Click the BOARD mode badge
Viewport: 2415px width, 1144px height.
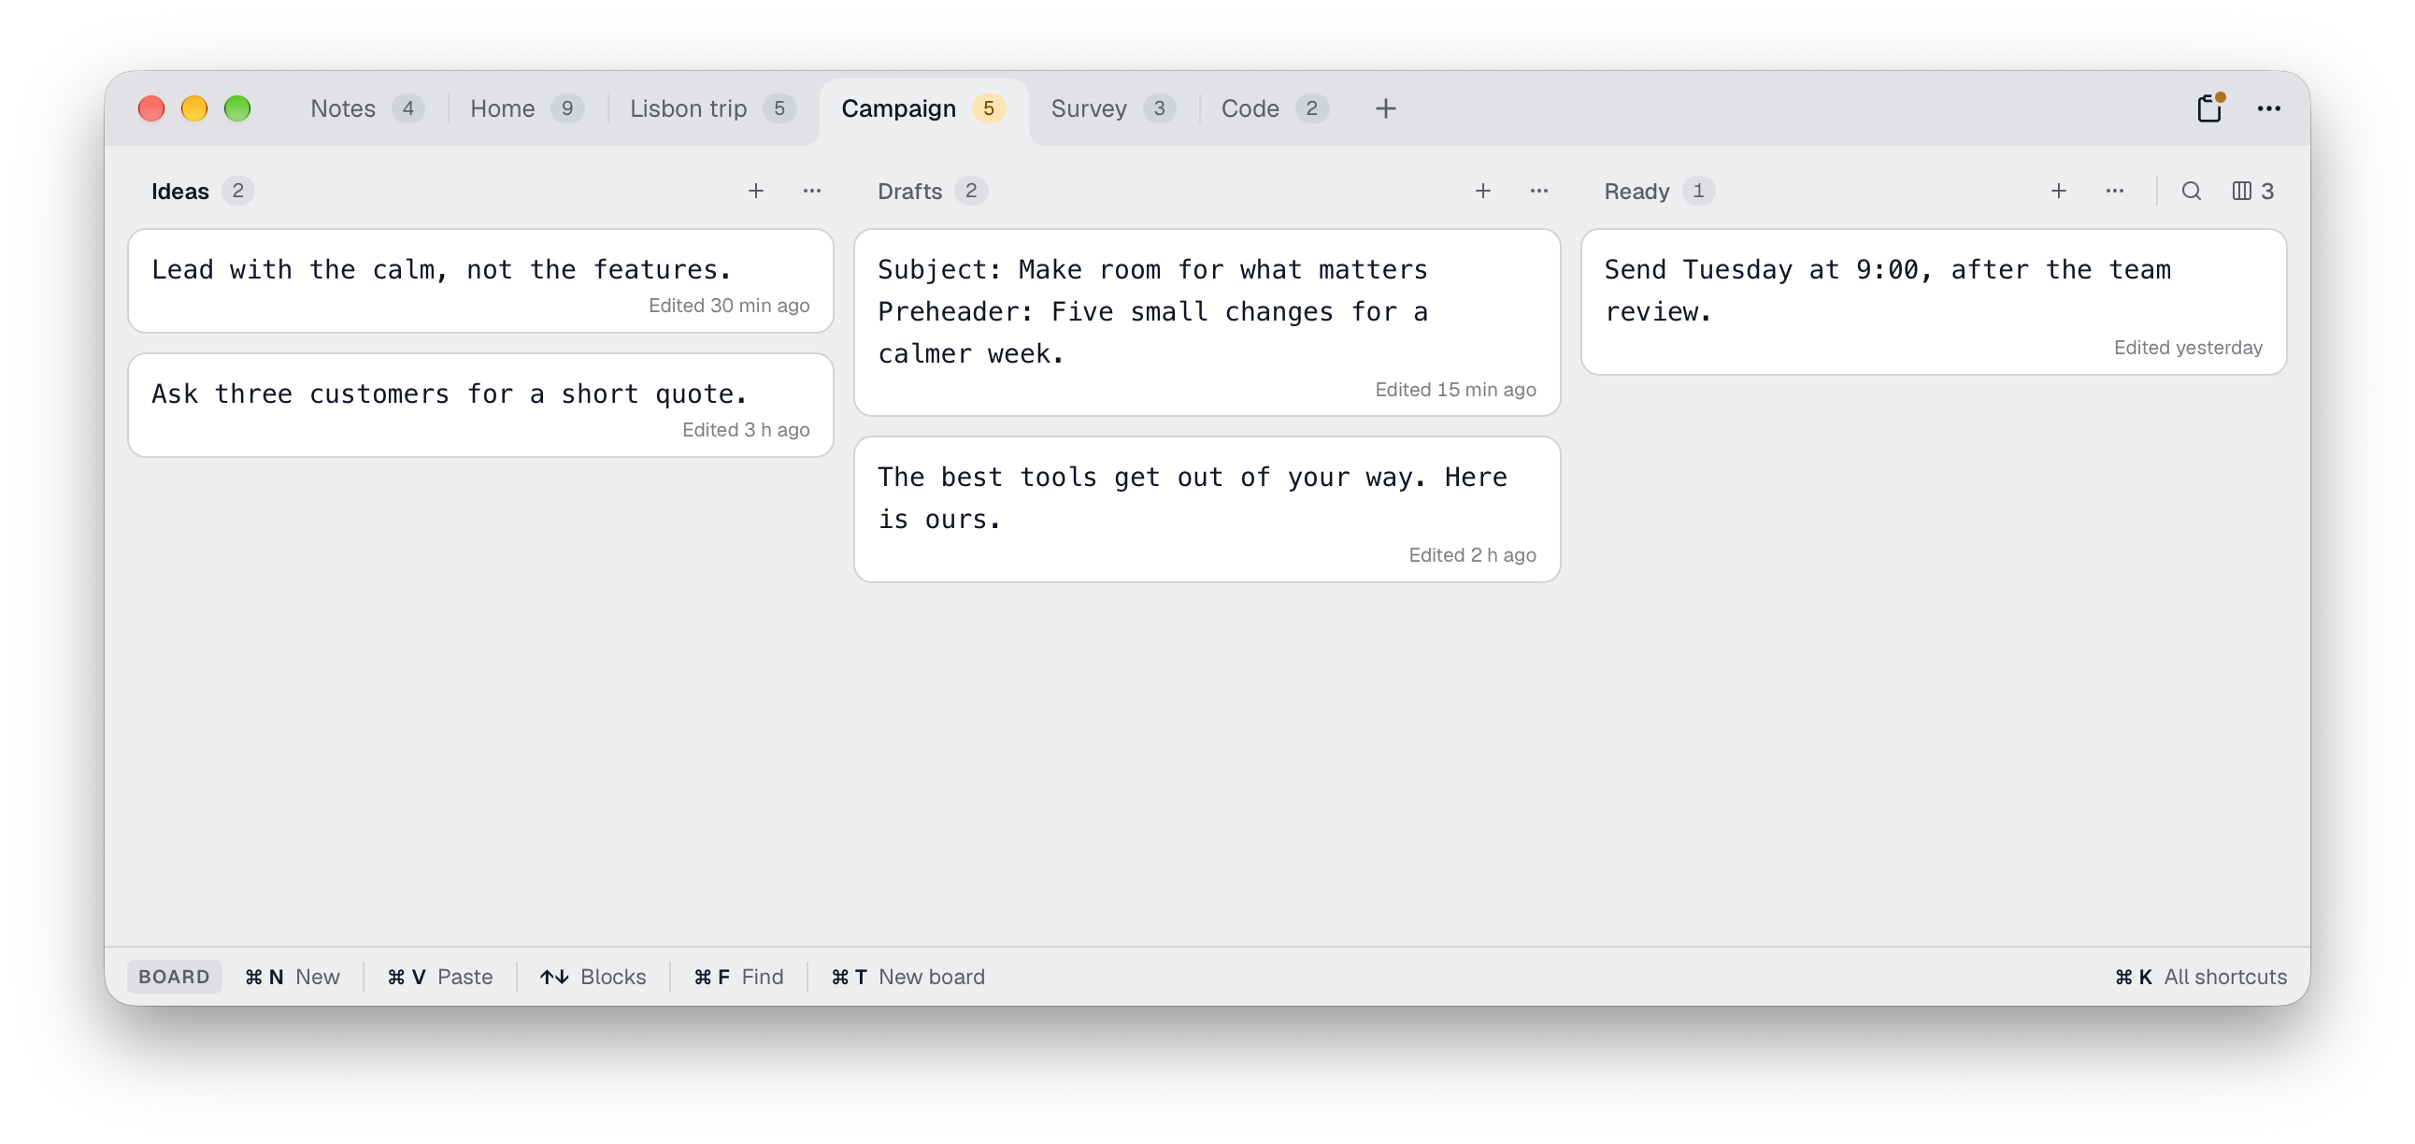[x=175, y=977]
